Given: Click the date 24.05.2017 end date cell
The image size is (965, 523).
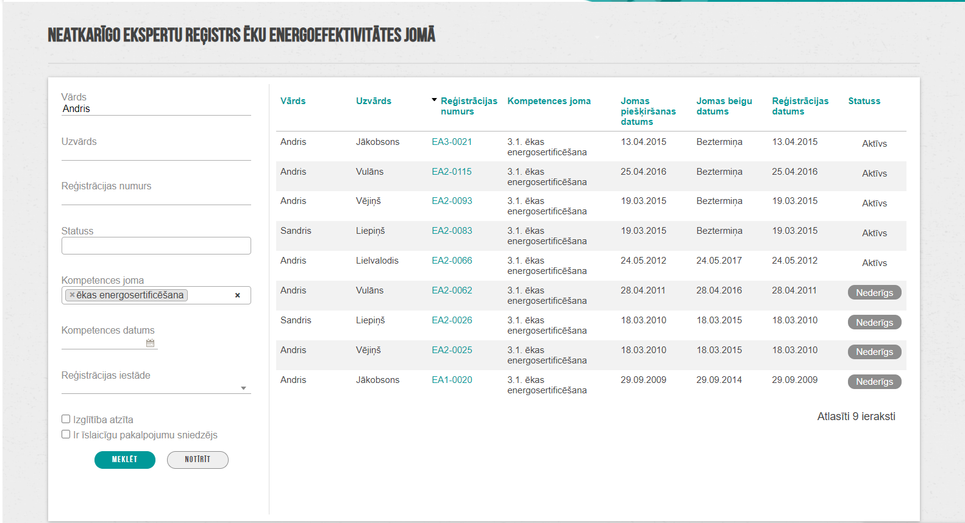Looking at the screenshot, I should [719, 261].
